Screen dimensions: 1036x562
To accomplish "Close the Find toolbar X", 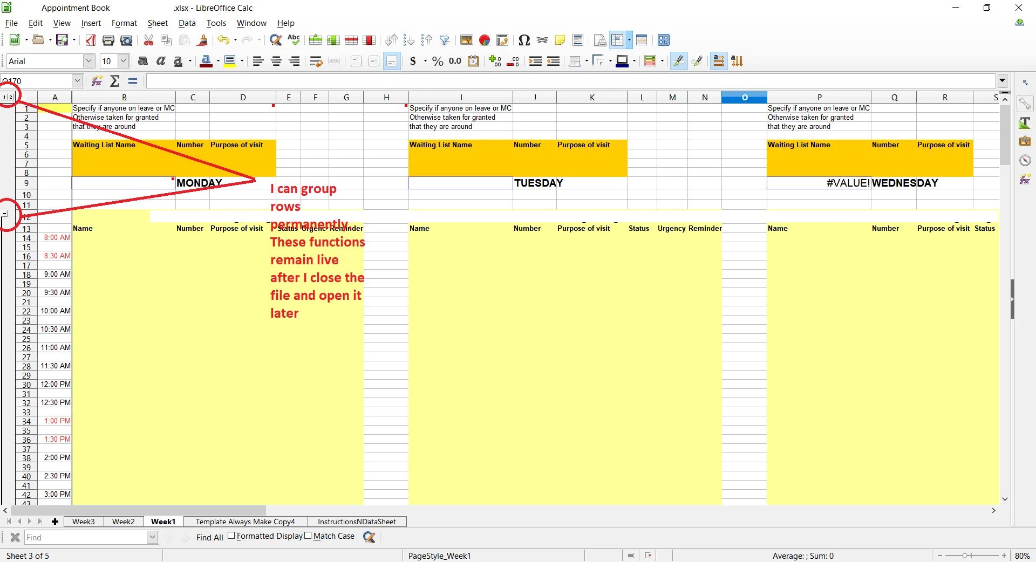I will point(15,537).
